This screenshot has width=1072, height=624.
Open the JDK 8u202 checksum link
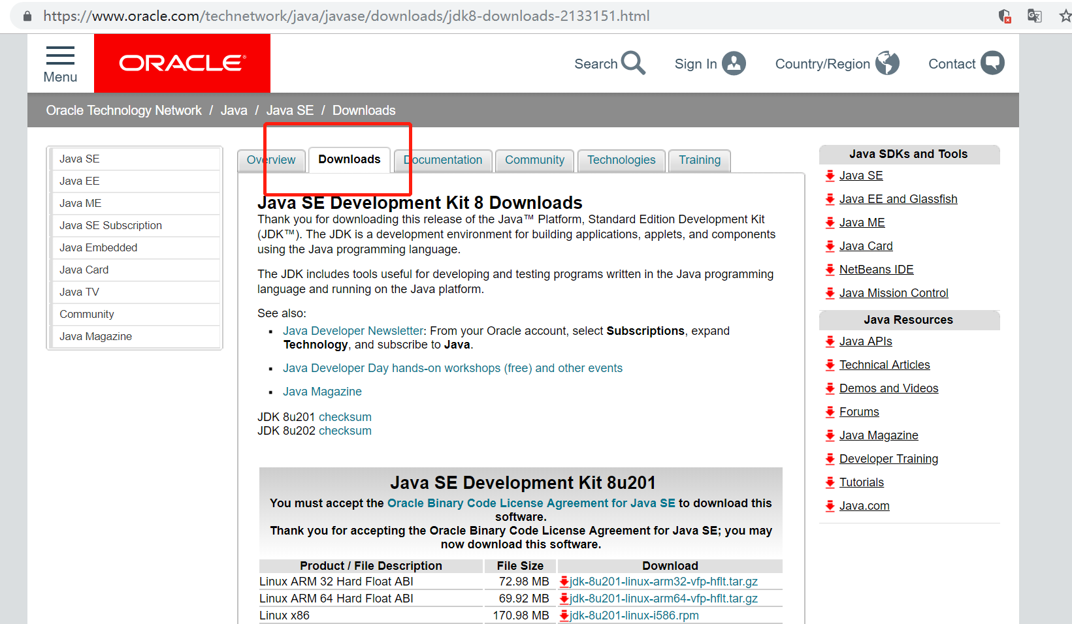[345, 430]
